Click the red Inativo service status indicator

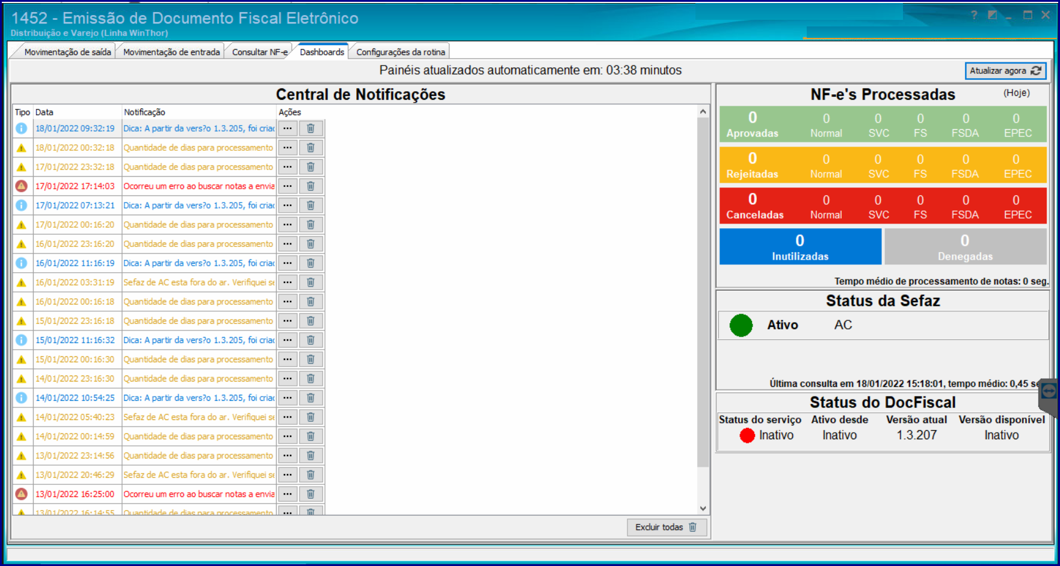(747, 436)
